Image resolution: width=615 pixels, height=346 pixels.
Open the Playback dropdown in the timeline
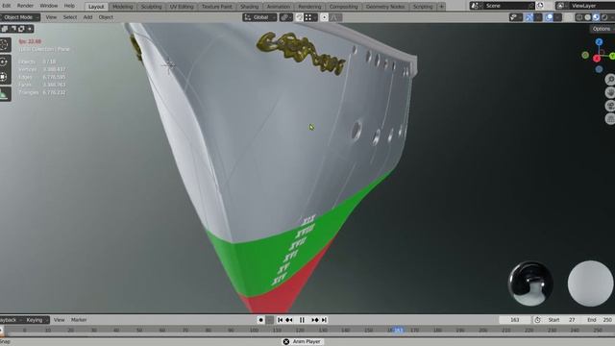11,320
